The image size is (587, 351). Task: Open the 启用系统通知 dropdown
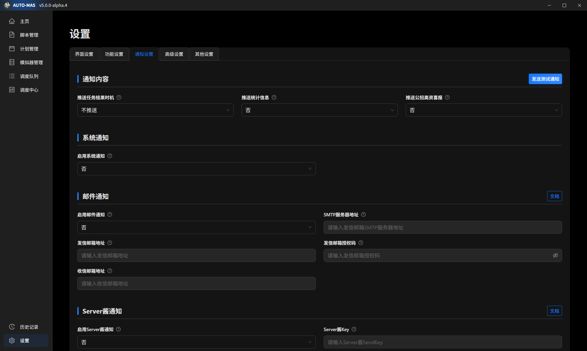click(x=196, y=169)
